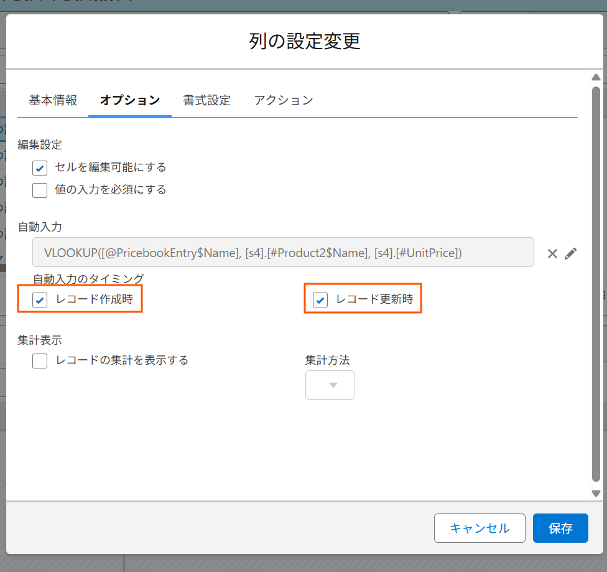Uncheck レコード作成時 checkbox
Screen dimensions: 607x572
[40, 299]
